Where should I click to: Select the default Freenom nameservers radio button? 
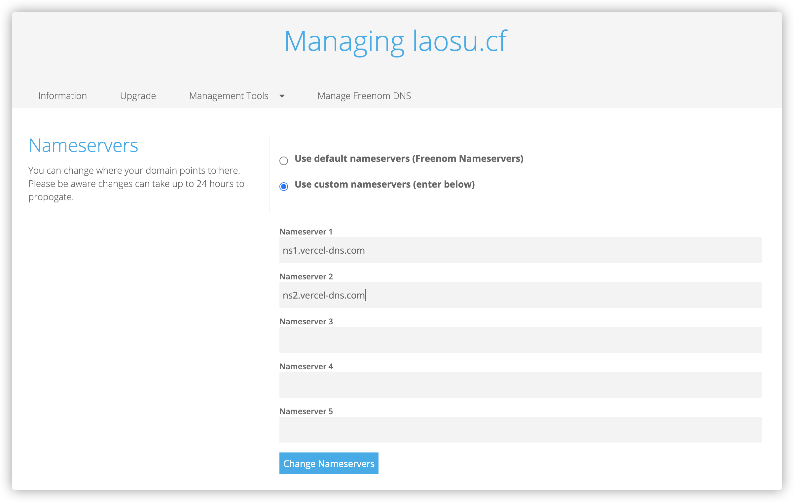click(284, 161)
